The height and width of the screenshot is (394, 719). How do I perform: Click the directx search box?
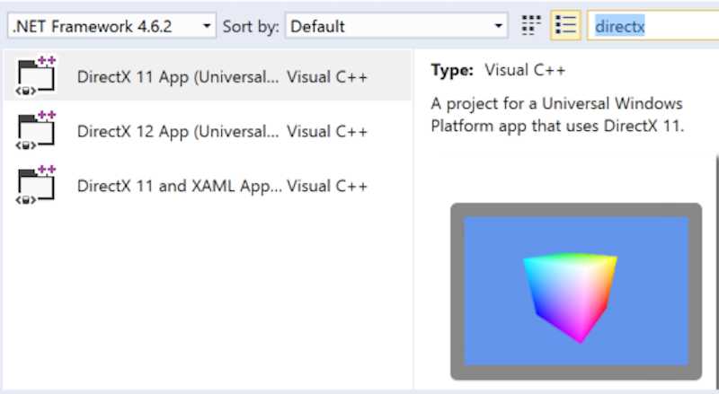click(653, 26)
